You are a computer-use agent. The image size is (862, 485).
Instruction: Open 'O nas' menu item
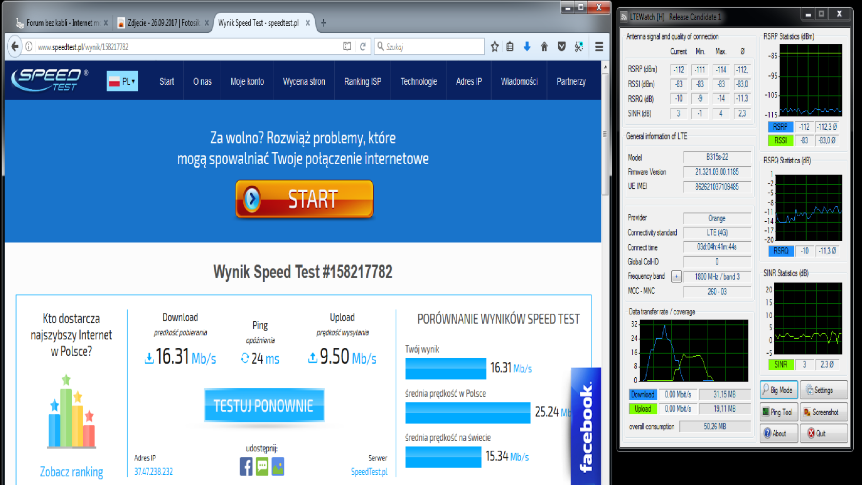pos(202,82)
